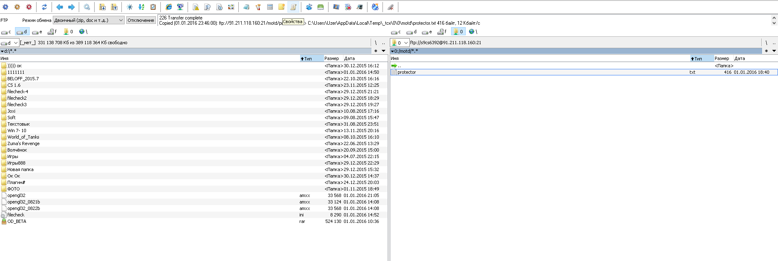Go forward with the blue right arrow
The width and height of the screenshot is (778, 261).
pyautogui.click(x=71, y=7)
